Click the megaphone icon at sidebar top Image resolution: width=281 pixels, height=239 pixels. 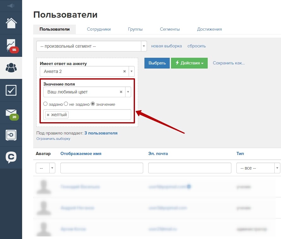coord(11,6)
